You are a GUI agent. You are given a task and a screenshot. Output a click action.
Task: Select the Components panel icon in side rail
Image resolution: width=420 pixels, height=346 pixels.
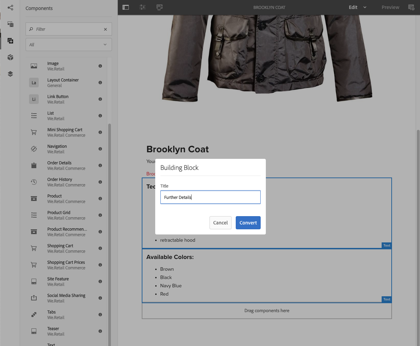[10, 41]
